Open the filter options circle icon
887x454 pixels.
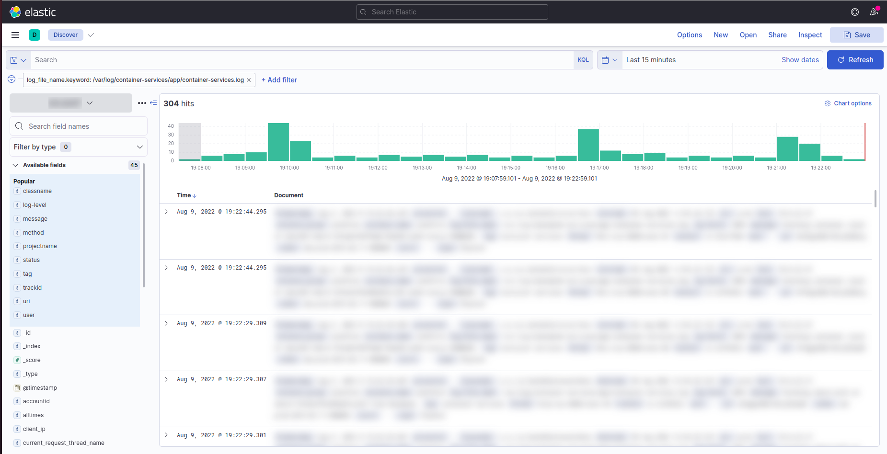[12, 79]
